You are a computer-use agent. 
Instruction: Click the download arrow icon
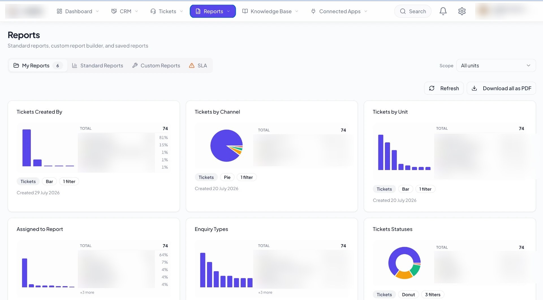475,88
